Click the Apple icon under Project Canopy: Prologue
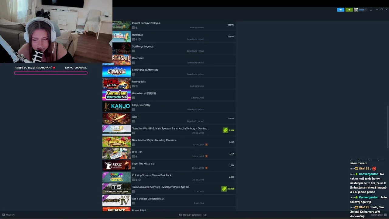Screen dimensions: 389x219 [136, 28]
